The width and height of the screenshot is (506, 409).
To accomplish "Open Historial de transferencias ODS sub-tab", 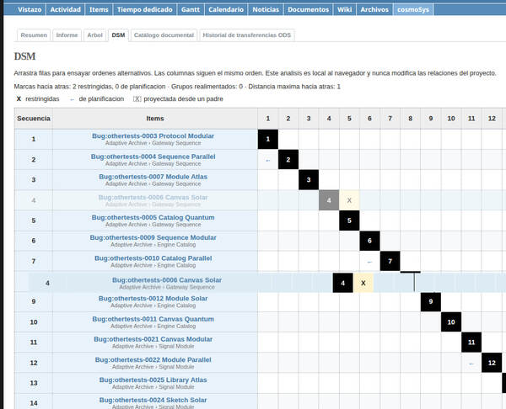I will pos(247,35).
